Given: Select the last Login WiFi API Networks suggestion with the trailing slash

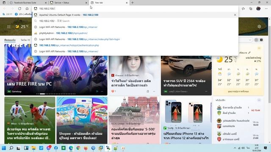Looking at the screenshot, I should 135,52.
